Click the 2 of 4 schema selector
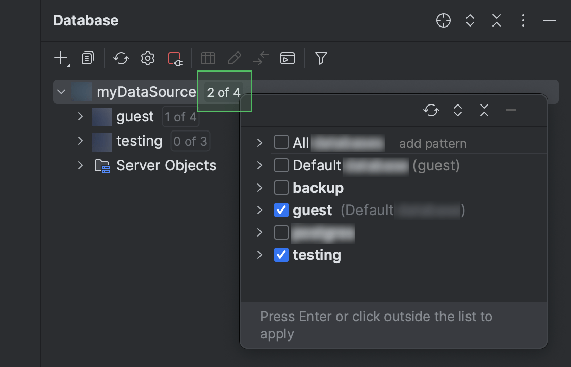 (x=224, y=92)
